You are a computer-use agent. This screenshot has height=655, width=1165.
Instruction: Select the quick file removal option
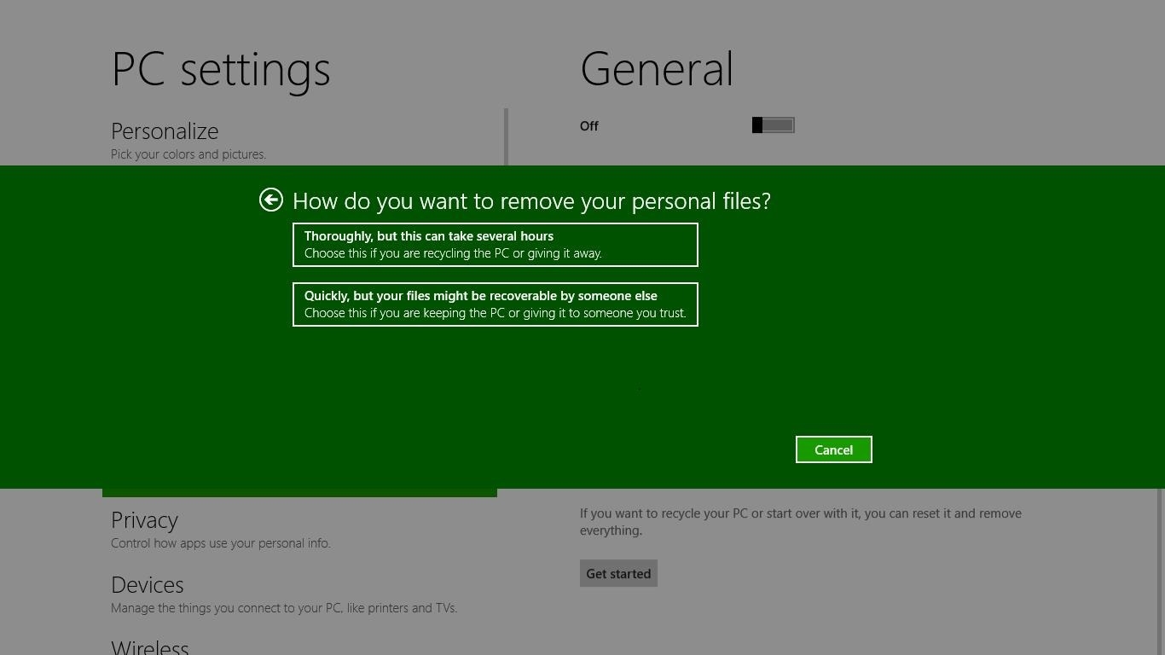(496, 304)
